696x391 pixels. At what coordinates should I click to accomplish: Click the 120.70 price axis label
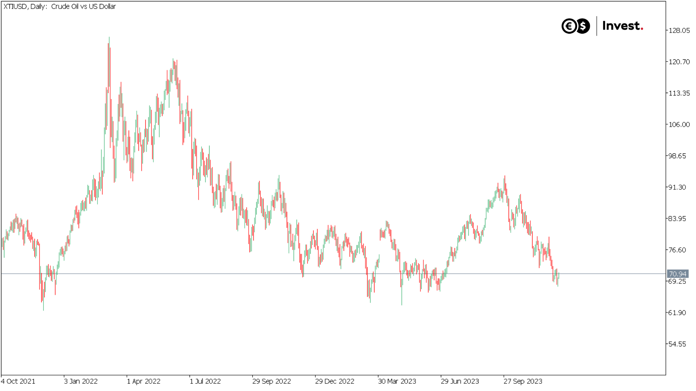coord(679,62)
